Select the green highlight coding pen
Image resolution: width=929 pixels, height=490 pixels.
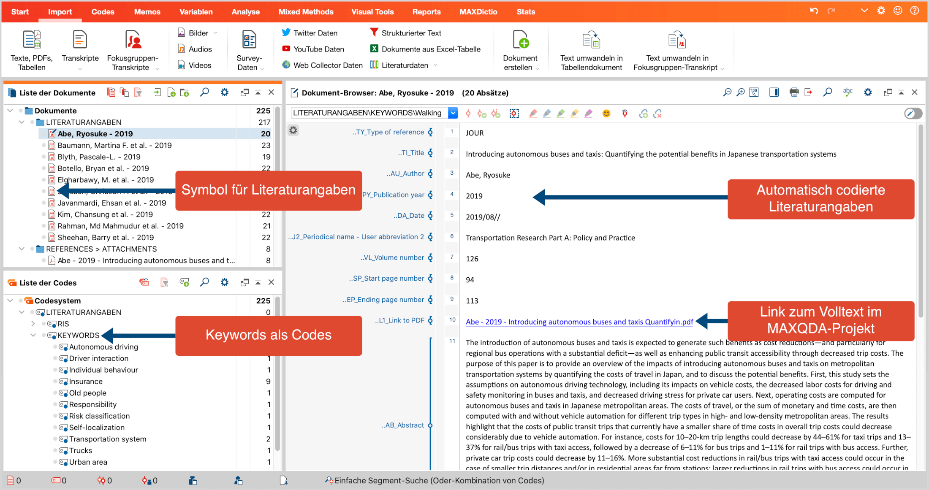coord(561,113)
